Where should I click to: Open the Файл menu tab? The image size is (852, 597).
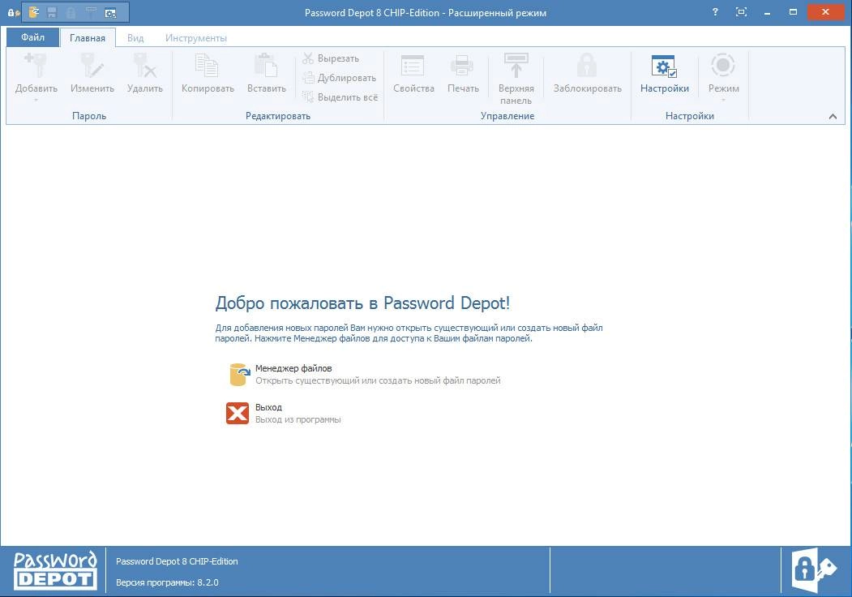pyautogui.click(x=32, y=37)
